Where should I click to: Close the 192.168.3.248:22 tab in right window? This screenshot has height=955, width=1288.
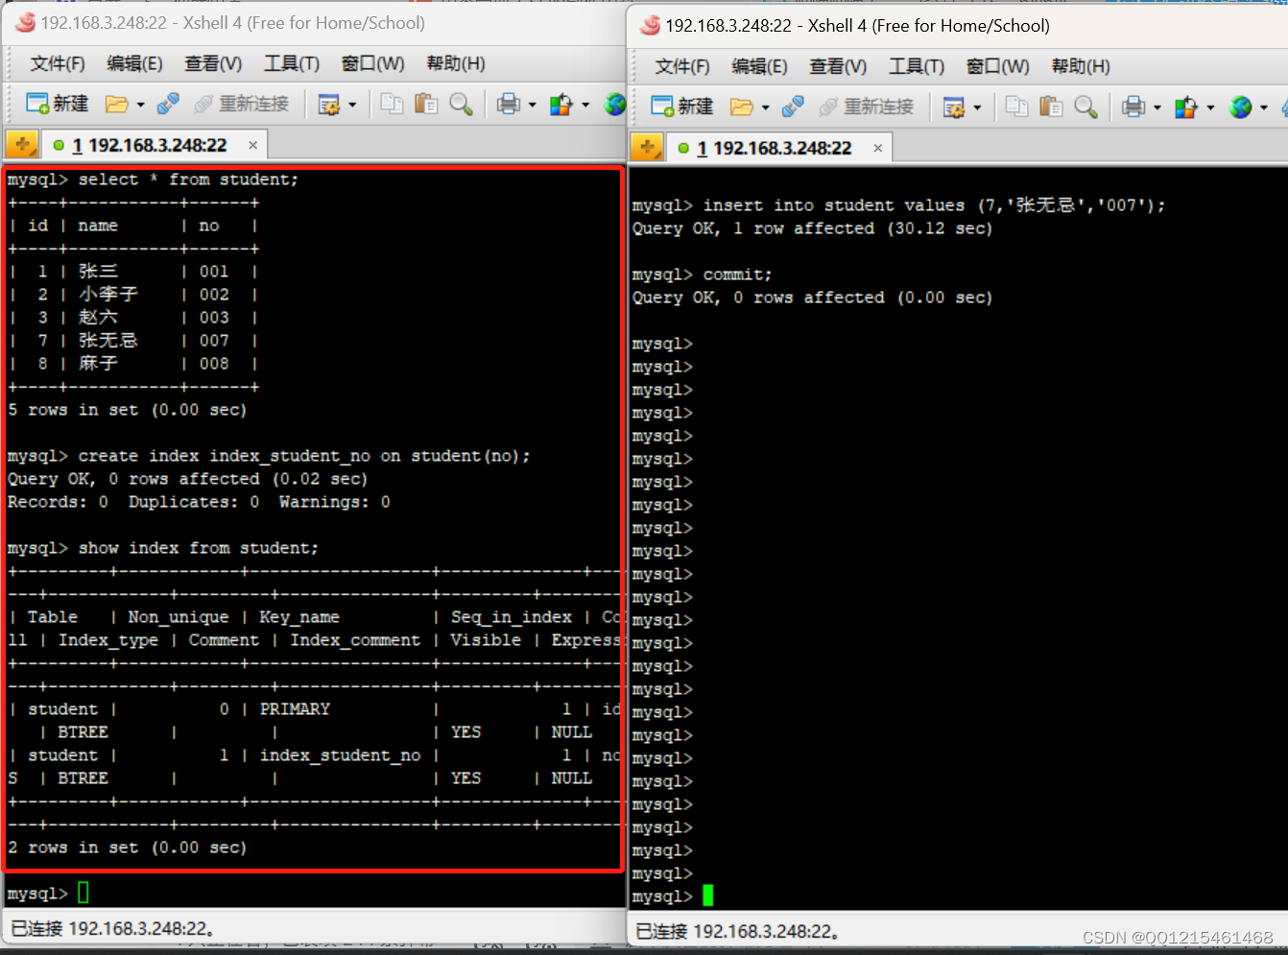(x=877, y=148)
